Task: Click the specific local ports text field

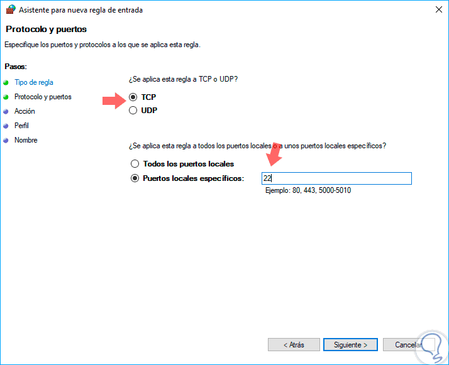Action: point(336,178)
